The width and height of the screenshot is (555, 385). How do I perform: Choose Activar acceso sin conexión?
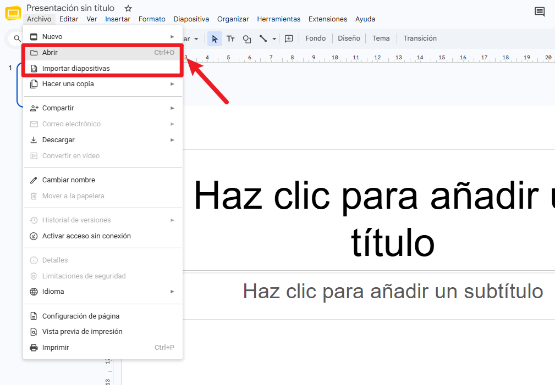click(103, 236)
